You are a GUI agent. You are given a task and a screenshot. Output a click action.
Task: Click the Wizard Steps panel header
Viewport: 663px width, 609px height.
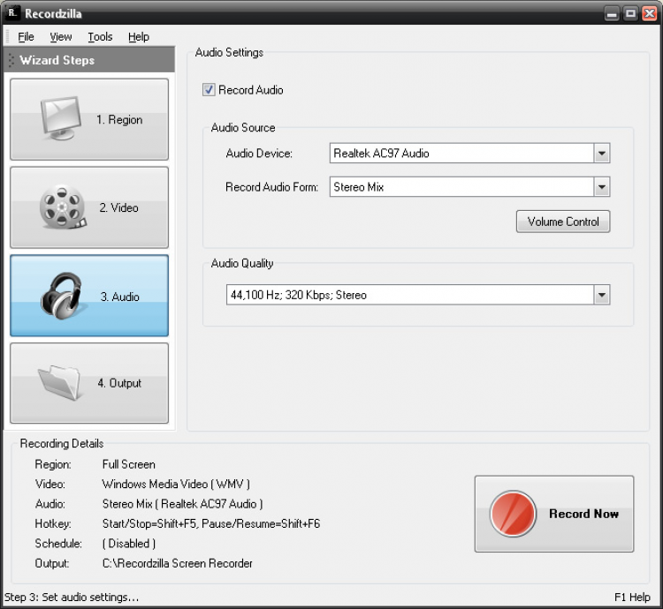89,60
